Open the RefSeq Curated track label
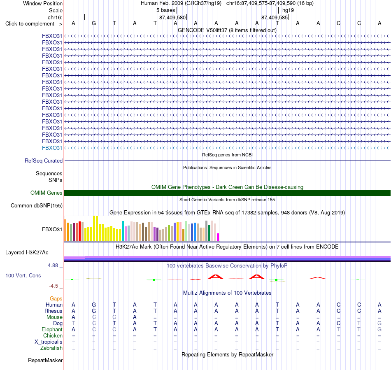The width and height of the screenshot is (391, 370). pyautogui.click(x=43, y=161)
